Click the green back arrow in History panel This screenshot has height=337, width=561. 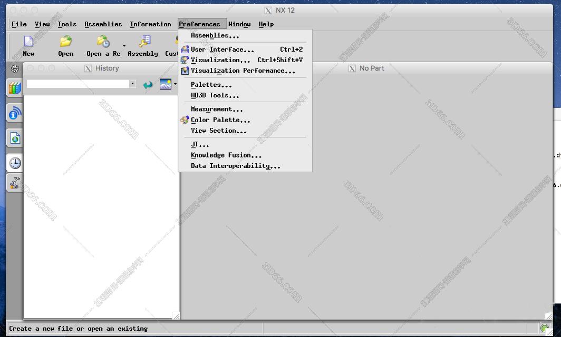[147, 84]
